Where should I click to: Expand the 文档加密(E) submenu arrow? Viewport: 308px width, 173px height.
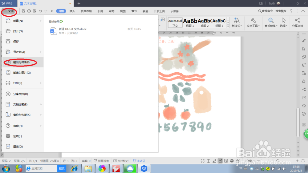point(41,104)
